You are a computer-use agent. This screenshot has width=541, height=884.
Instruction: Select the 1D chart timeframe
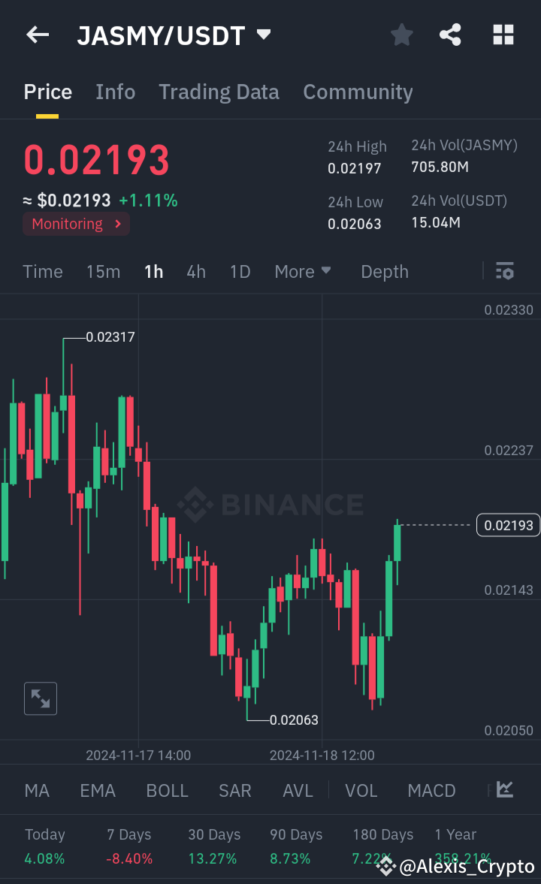click(240, 271)
